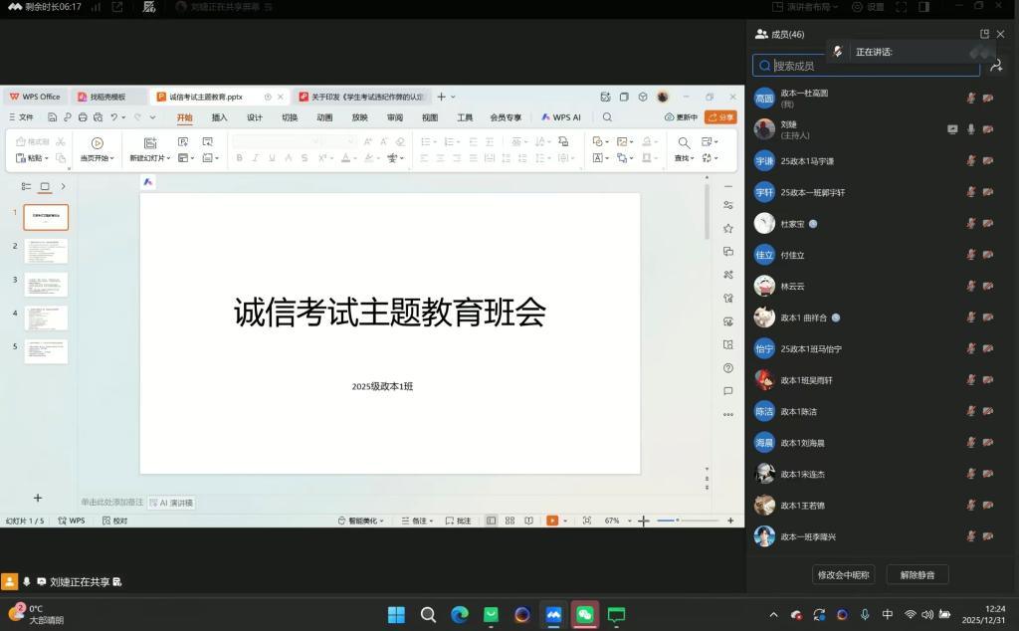Pop out the 成员 members panel
The width and height of the screenshot is (1019, 631).
coord(984,34)
